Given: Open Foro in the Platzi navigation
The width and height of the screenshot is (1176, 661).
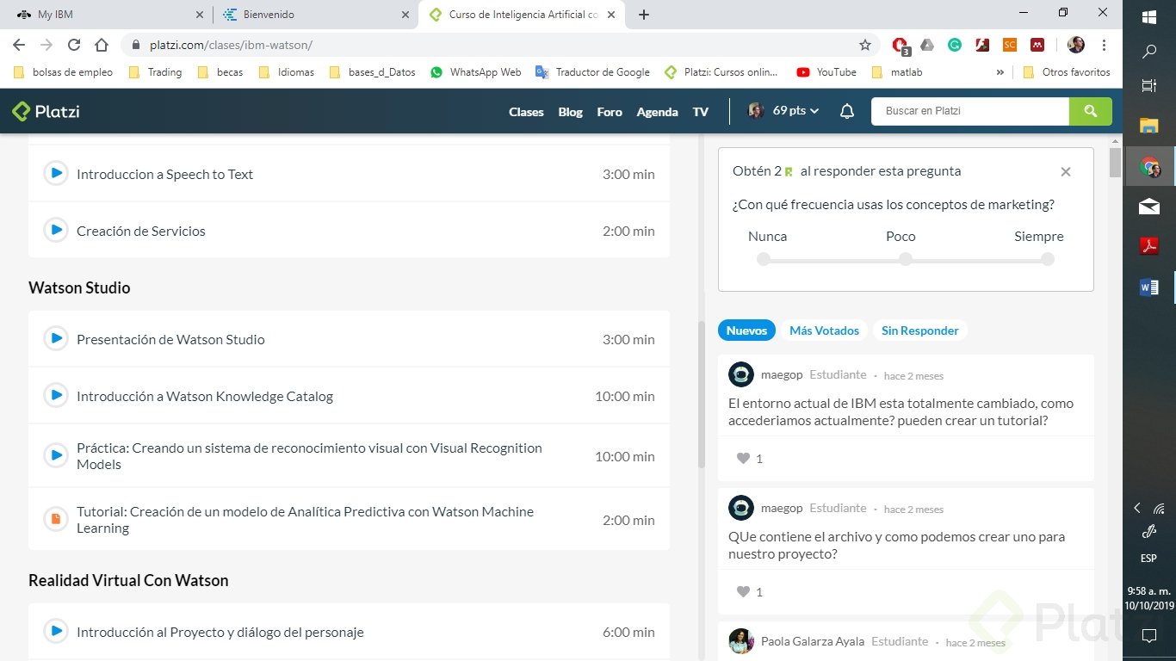Looking at the screenshot, I should 610,112.
